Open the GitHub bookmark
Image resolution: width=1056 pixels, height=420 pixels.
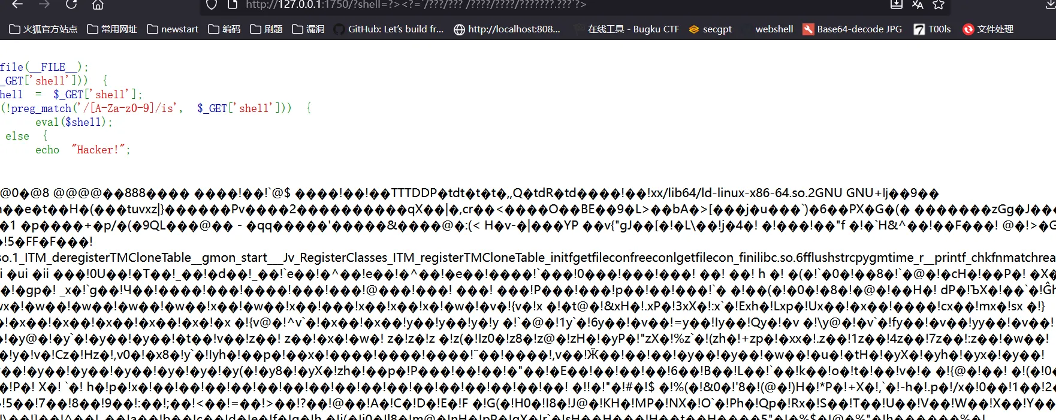coord(388,29)
